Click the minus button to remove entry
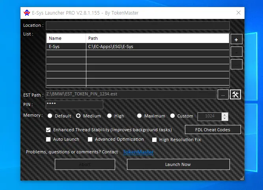Viewport: 263px width, 190px height. [236, 52]
